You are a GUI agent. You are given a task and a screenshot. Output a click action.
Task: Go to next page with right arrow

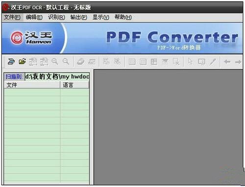pyautogui.click(x=238, y=62)
